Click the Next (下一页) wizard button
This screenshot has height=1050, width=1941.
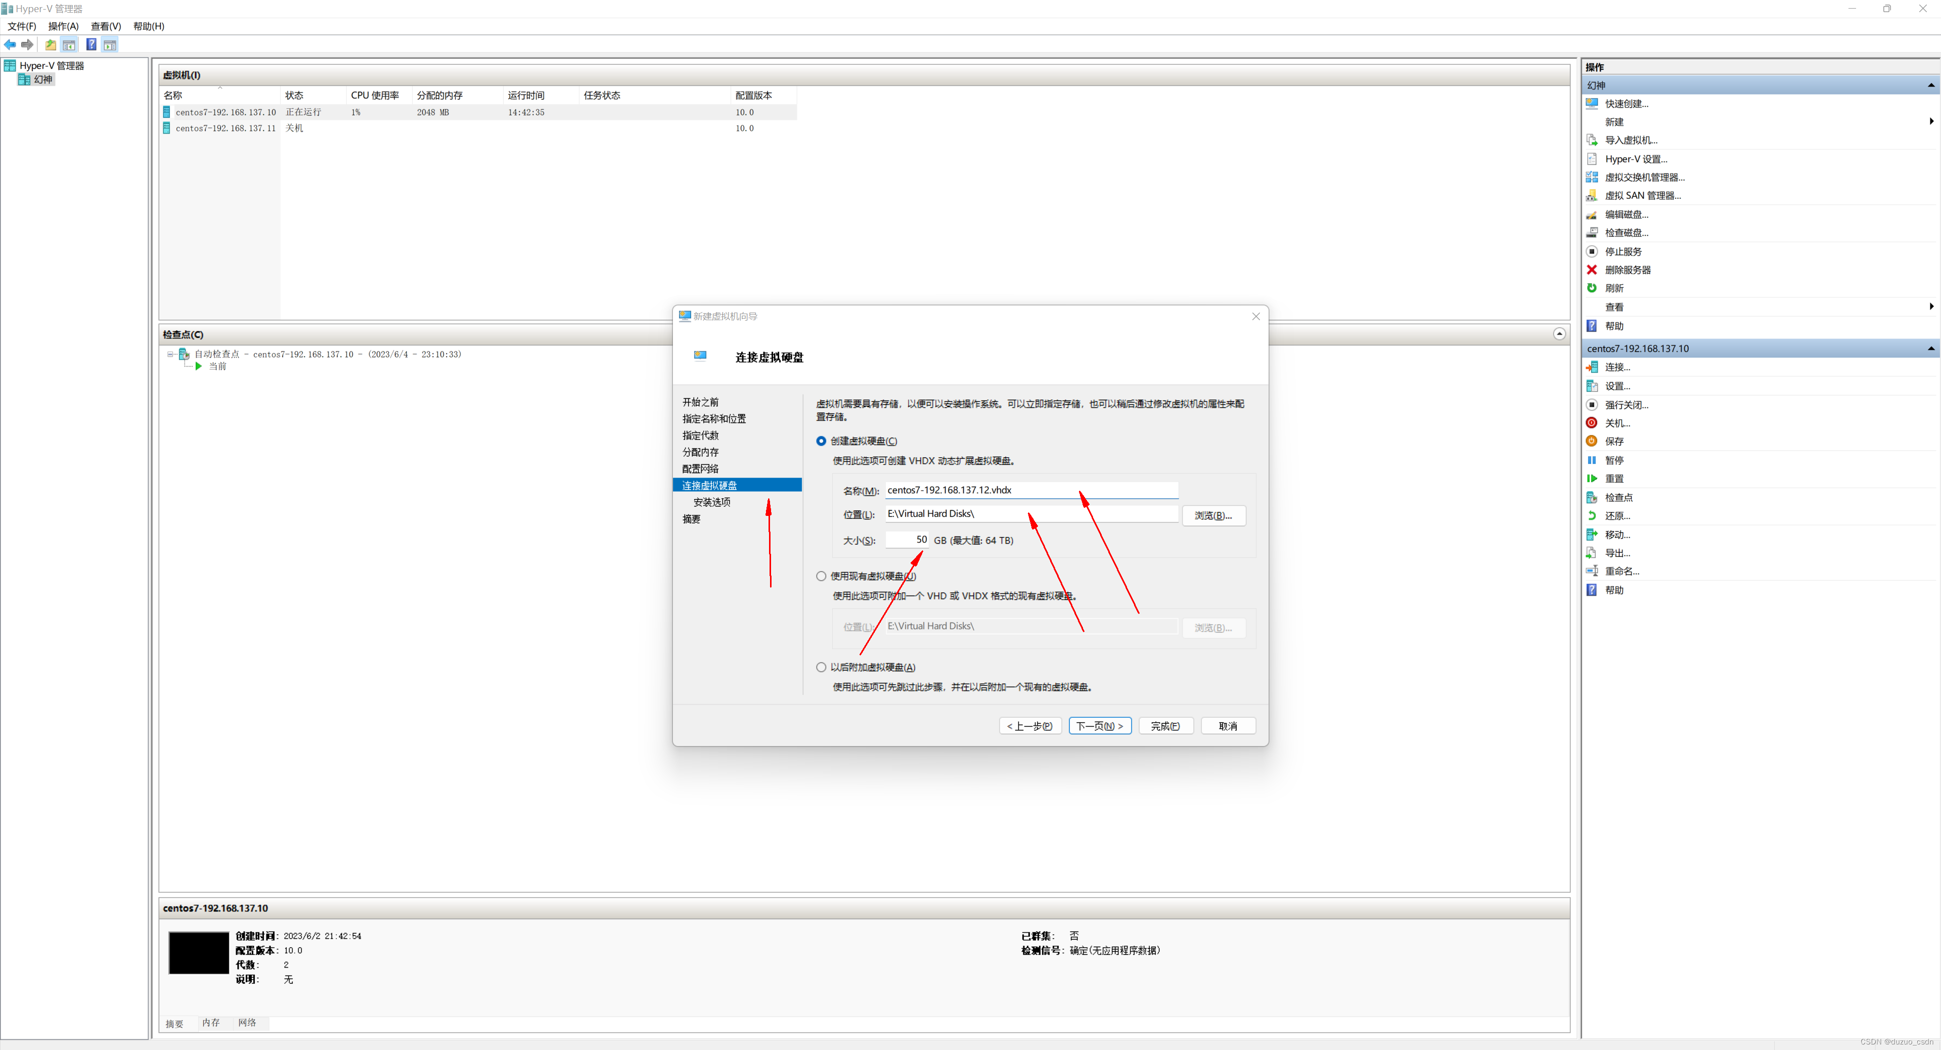coord(1100,726)
